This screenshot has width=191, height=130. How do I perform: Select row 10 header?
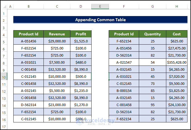click(x=4, y=76)
